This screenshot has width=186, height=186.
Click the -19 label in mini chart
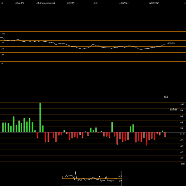tap(120, 181)
